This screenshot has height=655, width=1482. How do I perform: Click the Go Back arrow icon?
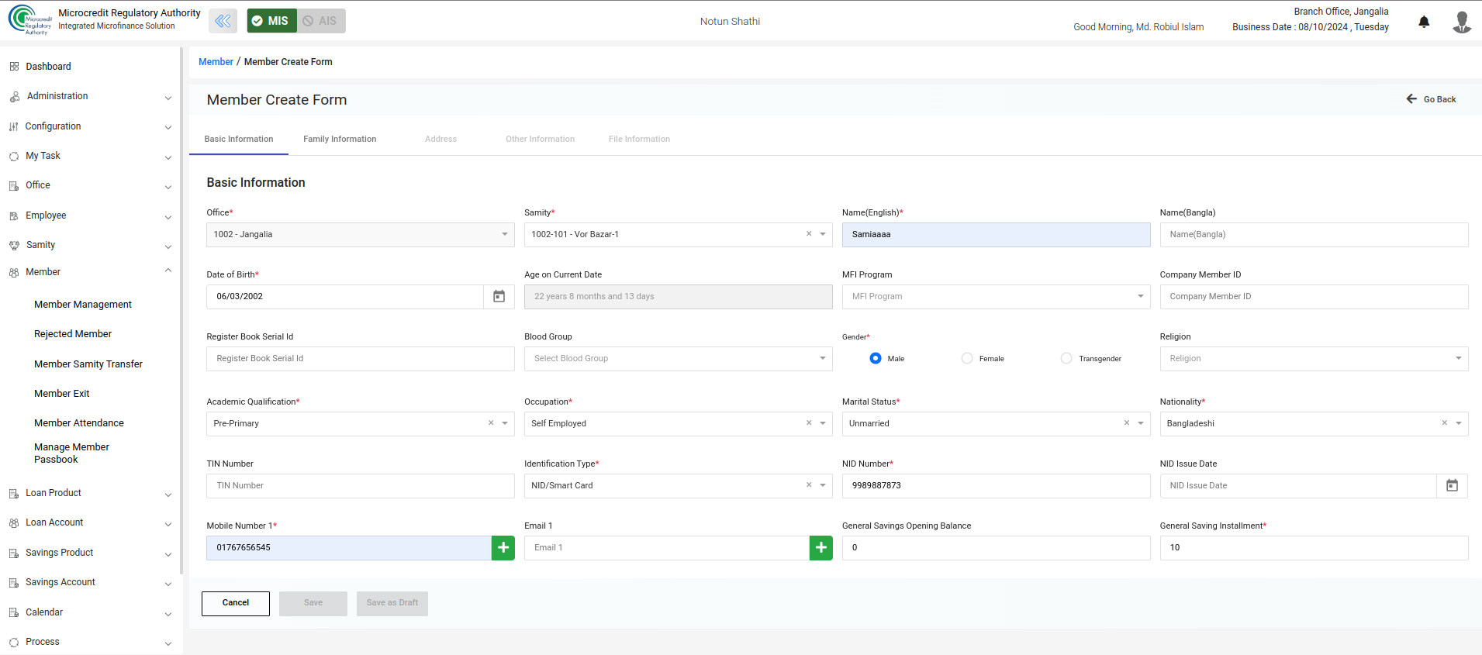tap(1411, 99)
